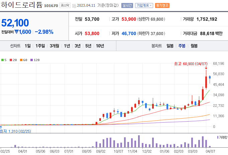Click the 고가 value 53,900
The image size is (228, 155).
[129, 19]
